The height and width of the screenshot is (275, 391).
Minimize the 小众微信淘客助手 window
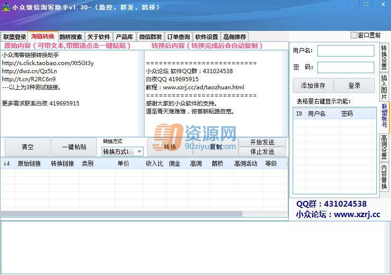tap(353, 5)
